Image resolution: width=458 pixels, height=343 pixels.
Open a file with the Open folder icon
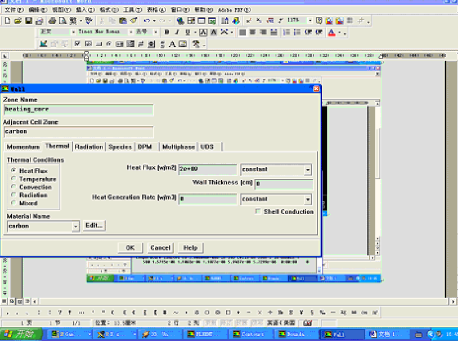(x=18, y=21)
